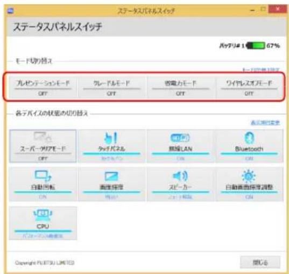This screenshot has width=289, height=274.
Task: Toggle 自動画面輝度調整 auto brightness tile
Action: point(249,185)
